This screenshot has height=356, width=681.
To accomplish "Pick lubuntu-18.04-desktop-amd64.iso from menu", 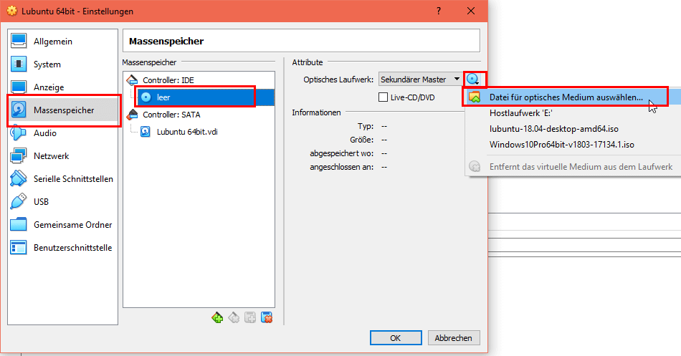I will pos(573,129).
